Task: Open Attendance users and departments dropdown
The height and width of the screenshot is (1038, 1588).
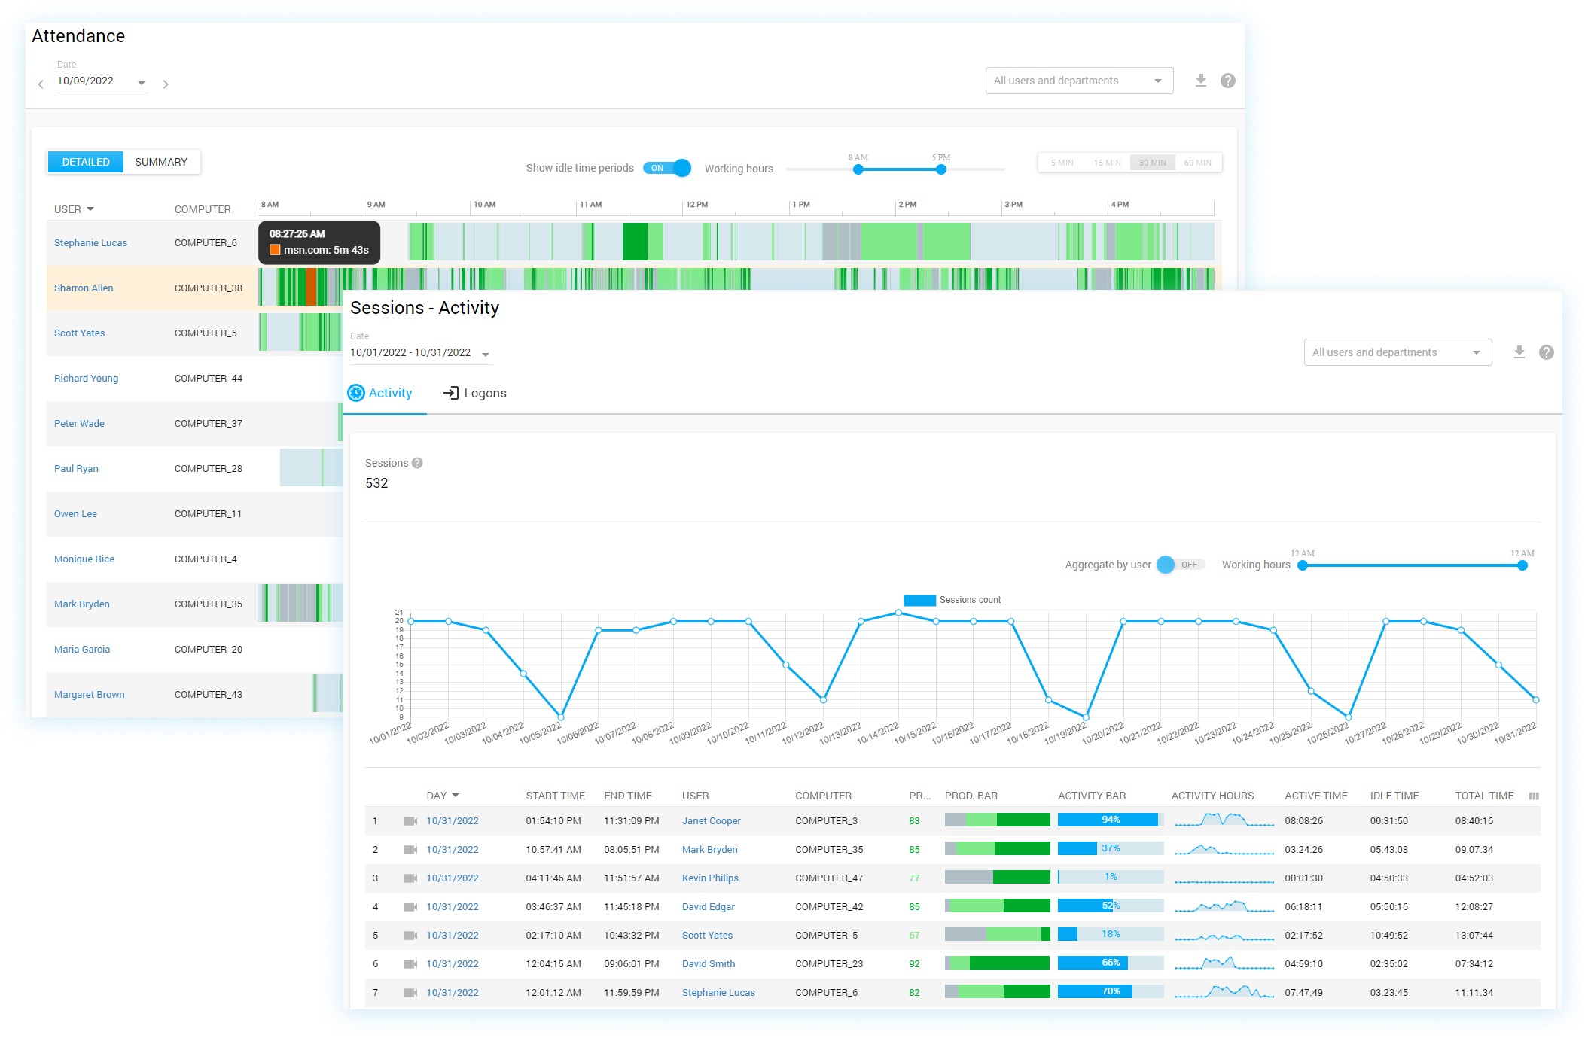Action: [x=1078, y=81]
